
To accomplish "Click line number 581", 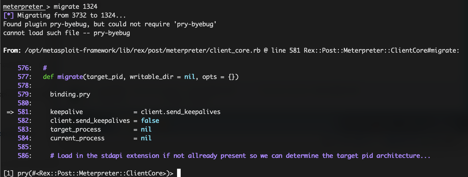I will (x=23, y=112).
